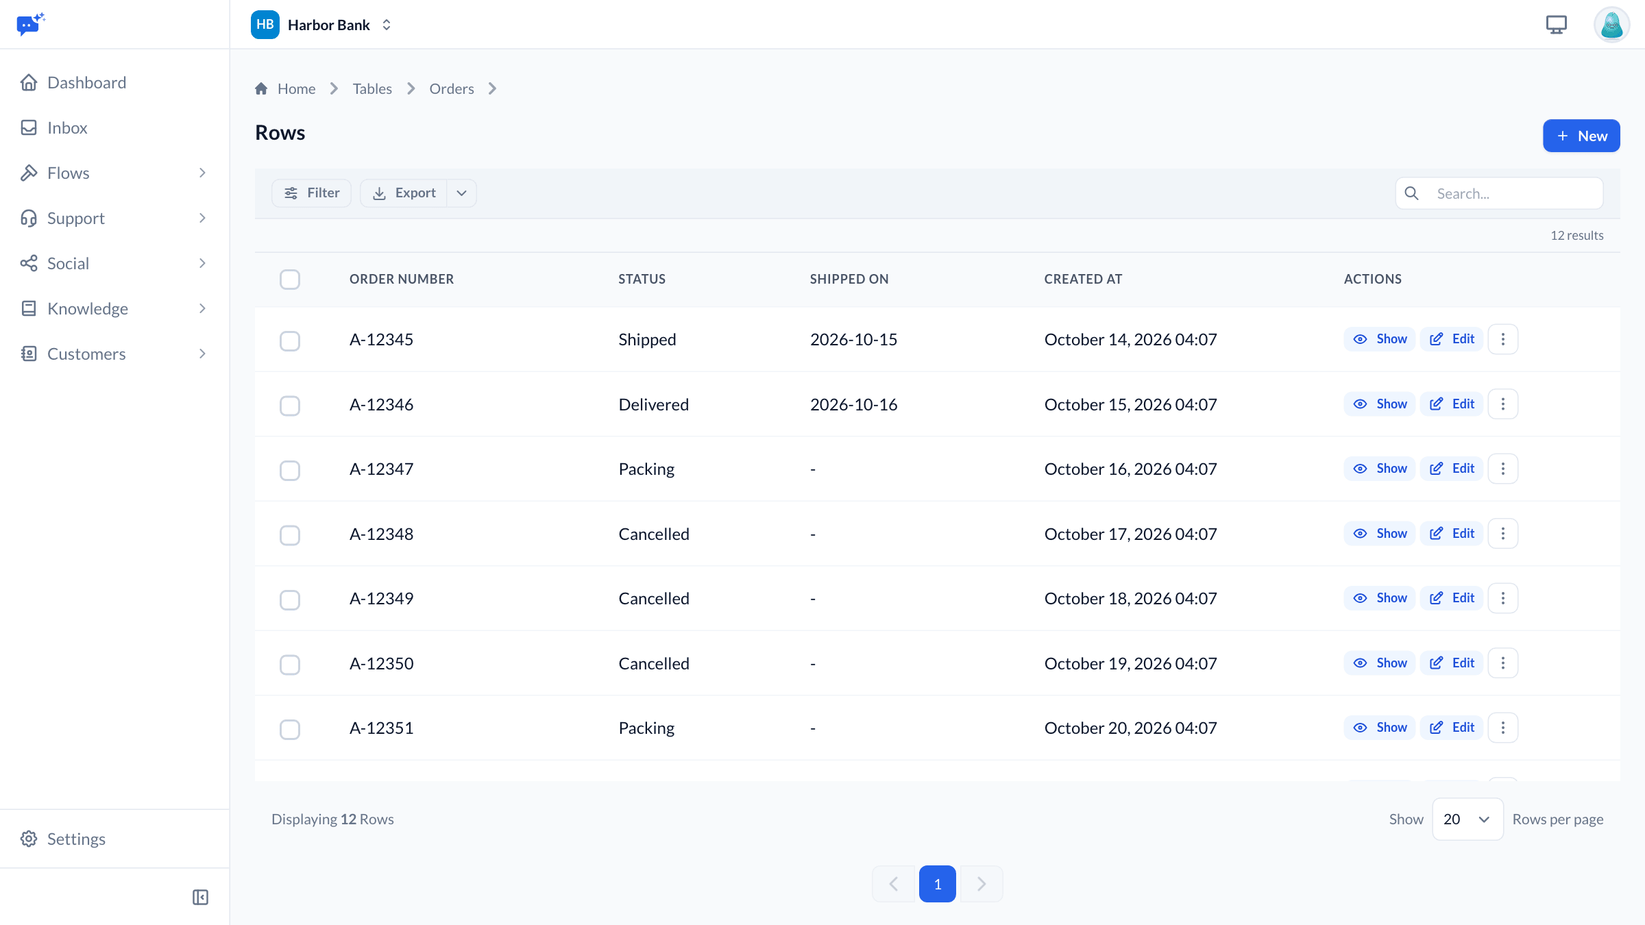Click the Support headset icon in the sidebar
The image size is (1645, 925).
[29, 219]
